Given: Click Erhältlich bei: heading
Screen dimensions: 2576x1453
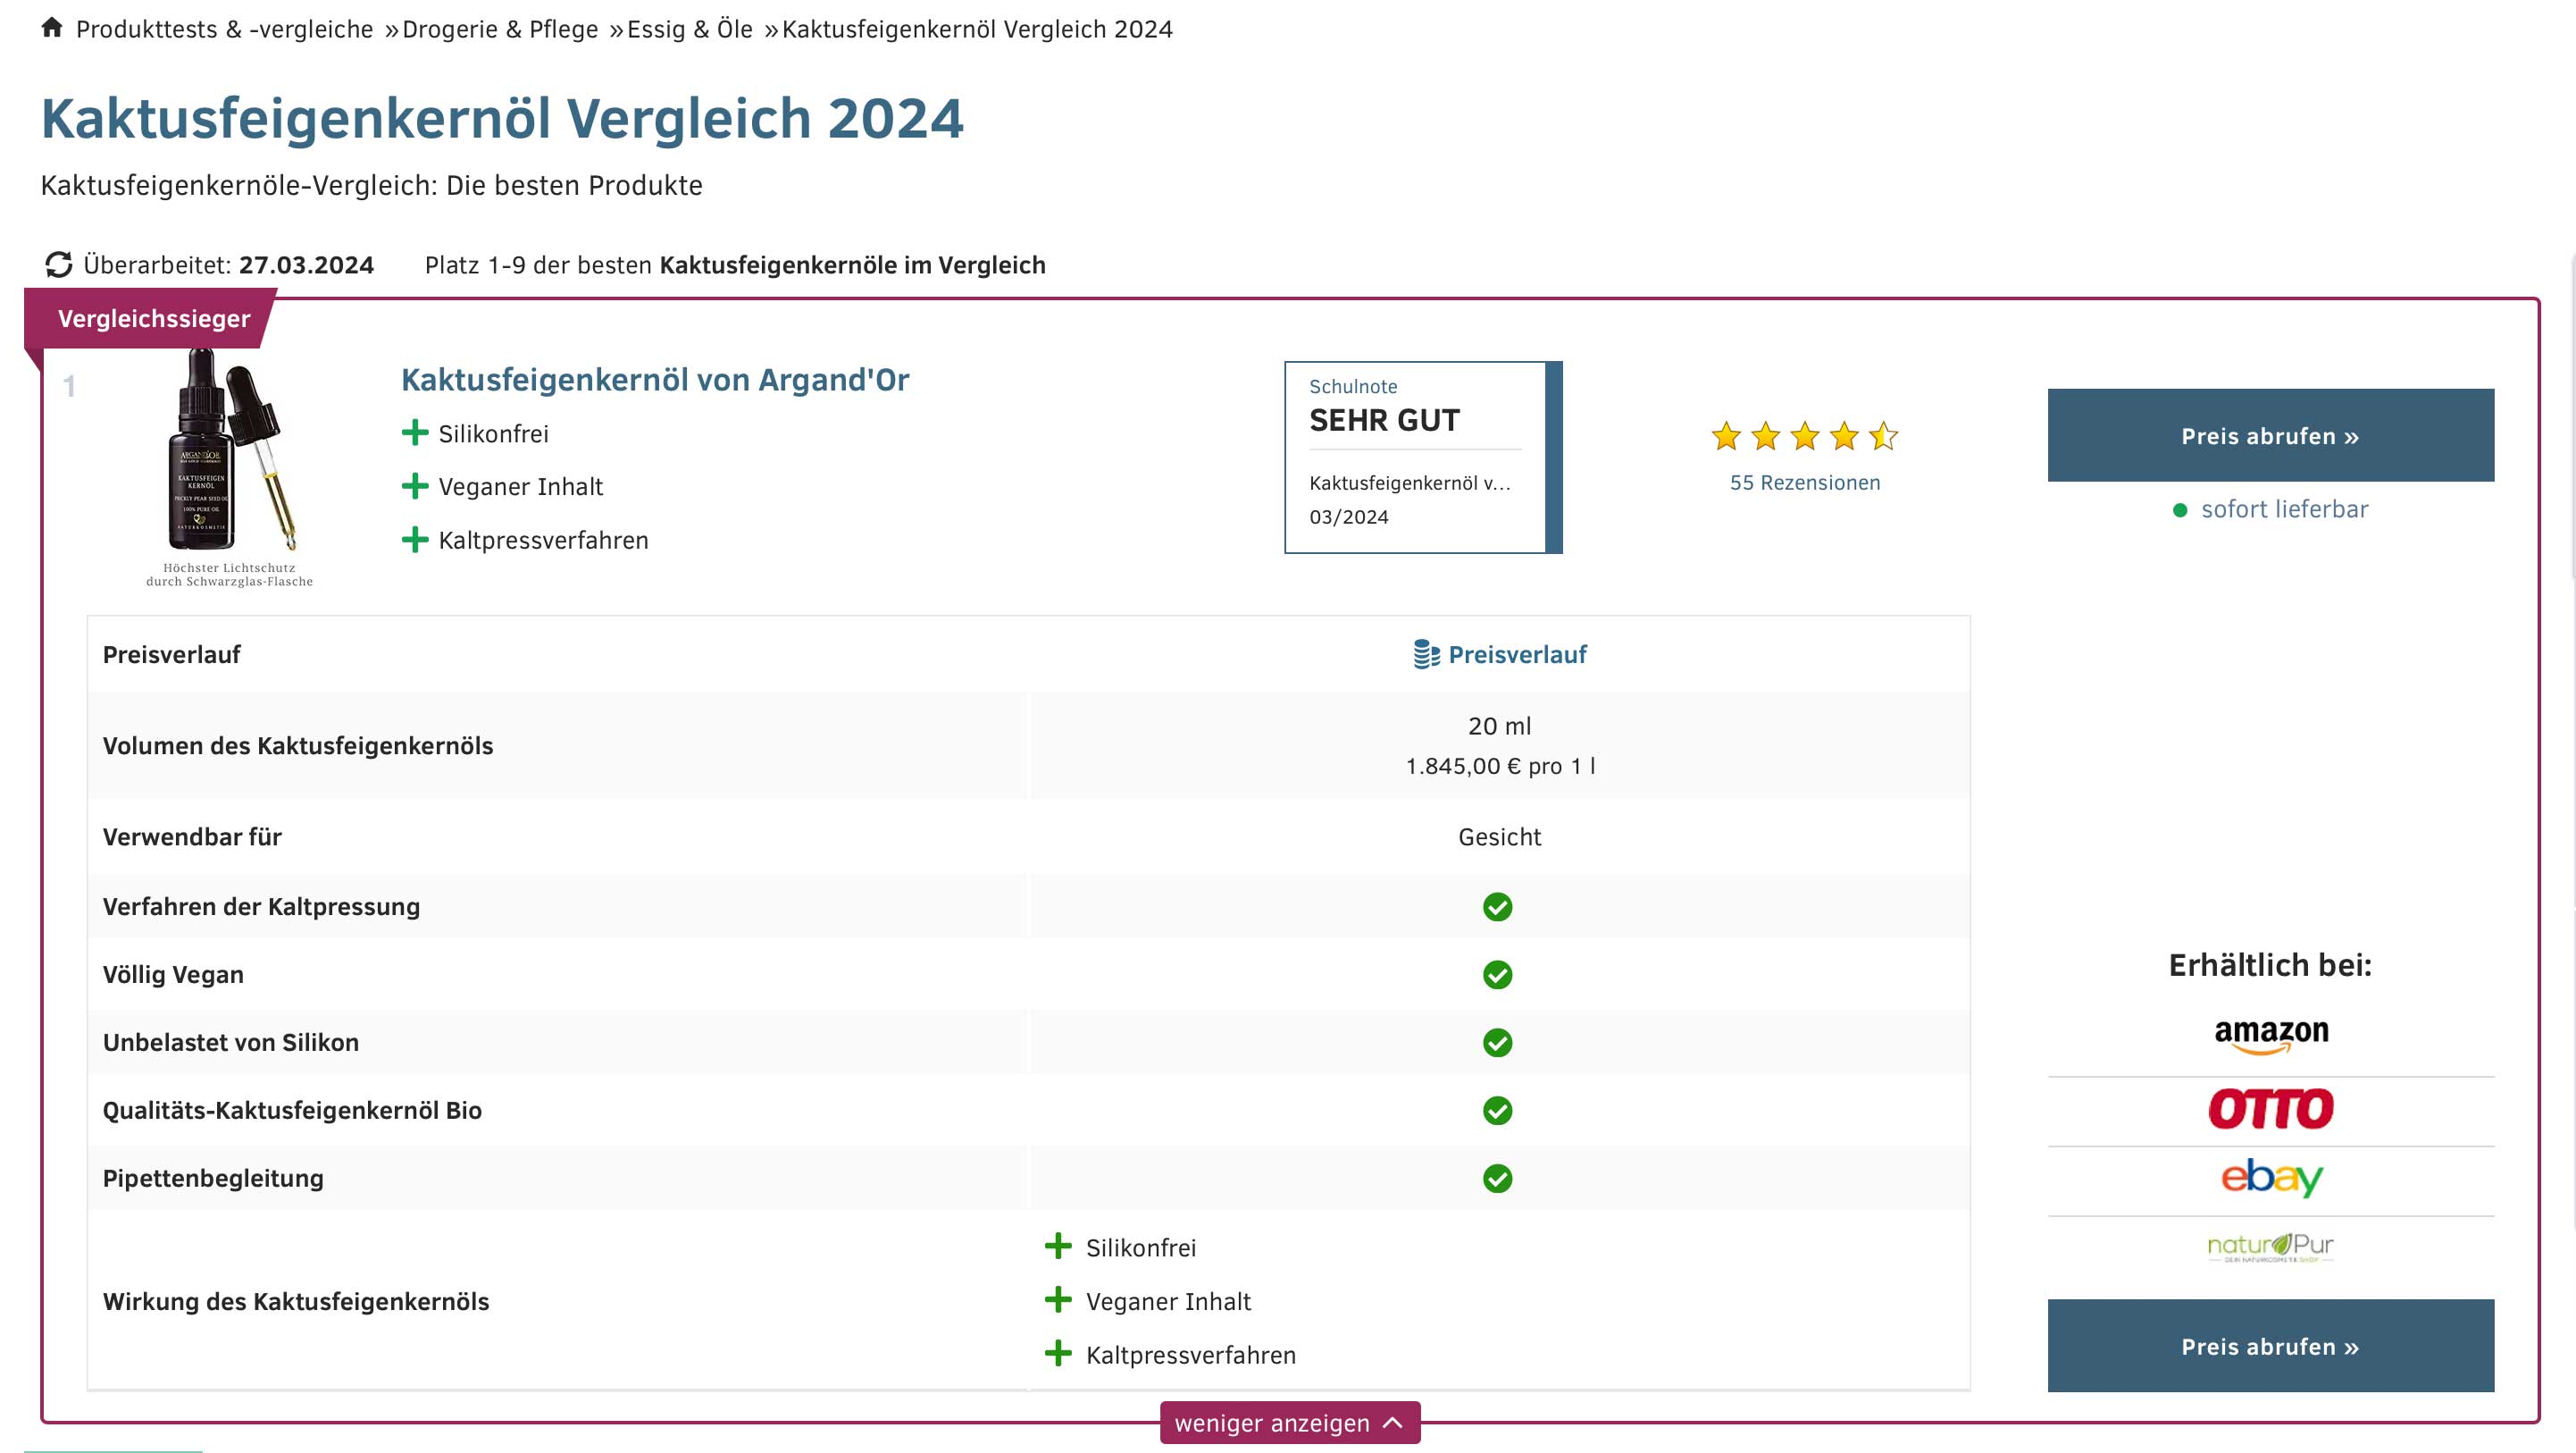Looking at the screenshot, I should (x=2270, y=966).
